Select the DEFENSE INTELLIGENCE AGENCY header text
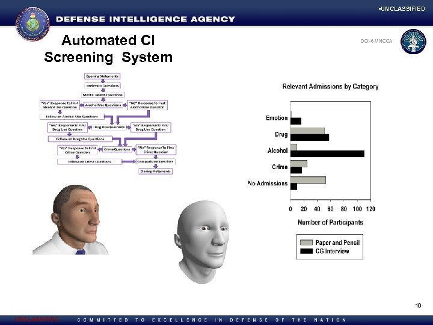 (146, 19)
